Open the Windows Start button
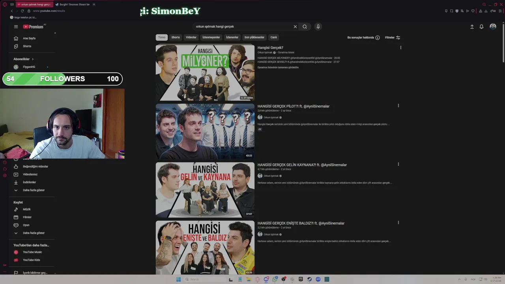The width and height of the screenshot is (505, 284). coord(178,279)
